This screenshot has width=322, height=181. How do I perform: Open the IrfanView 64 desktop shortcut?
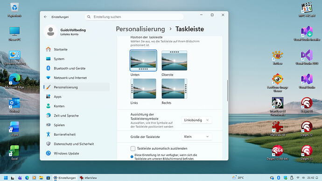(278, 129)
